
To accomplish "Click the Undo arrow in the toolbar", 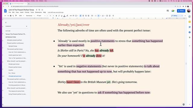I will 5,16.
